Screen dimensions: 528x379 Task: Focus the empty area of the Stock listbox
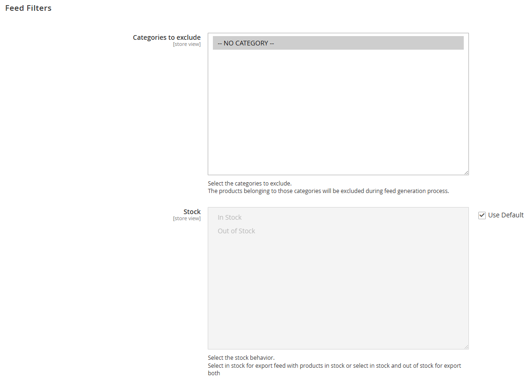point(338,290)
